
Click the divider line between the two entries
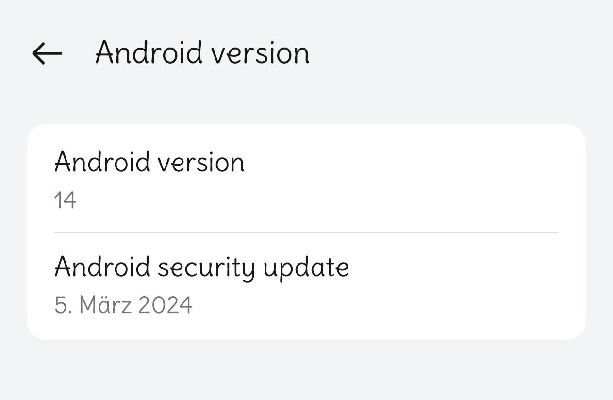306,232
